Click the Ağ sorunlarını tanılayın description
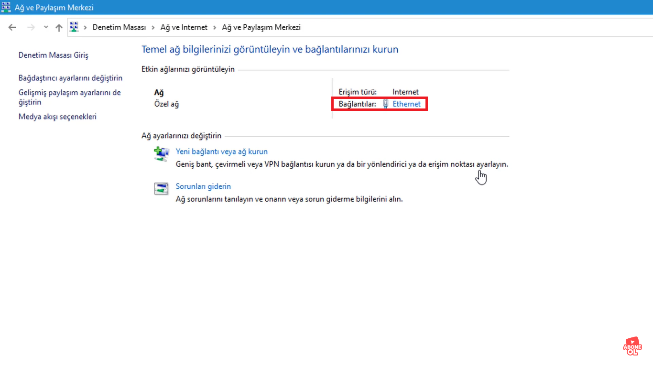This screenshot has width=653, height=367. click(289, 199)
